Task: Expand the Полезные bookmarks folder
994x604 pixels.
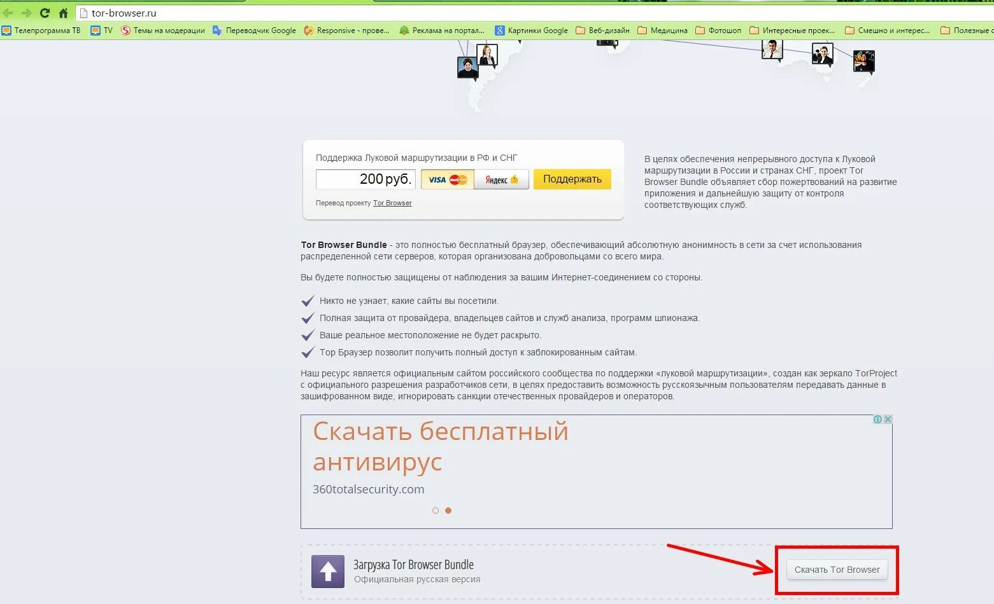Action: point(967,30)
